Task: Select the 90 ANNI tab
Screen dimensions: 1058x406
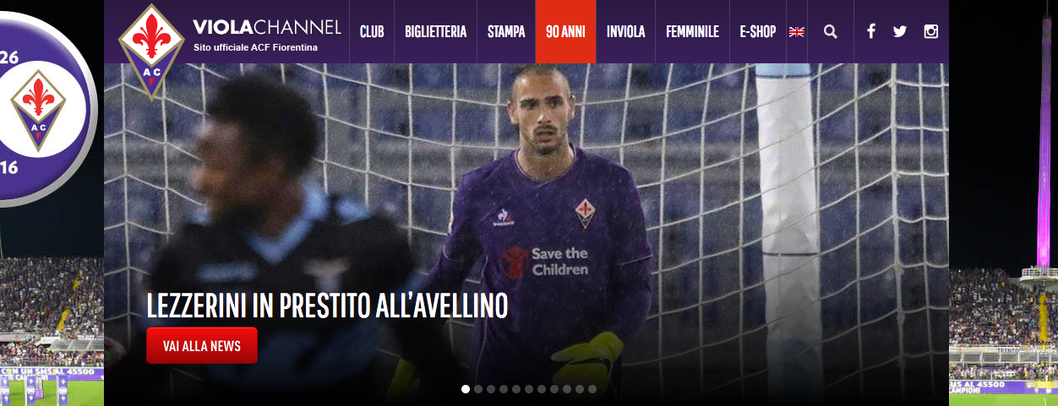Action: pos(565,32)
